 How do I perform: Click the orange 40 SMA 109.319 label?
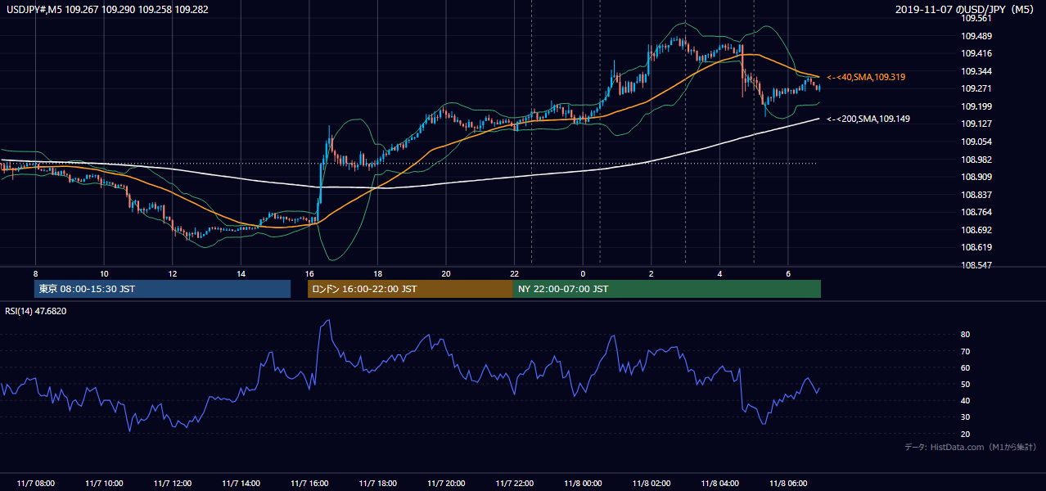click(866, 77)
